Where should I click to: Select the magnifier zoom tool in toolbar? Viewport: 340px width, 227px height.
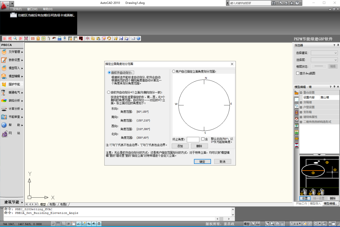[15, 38]
